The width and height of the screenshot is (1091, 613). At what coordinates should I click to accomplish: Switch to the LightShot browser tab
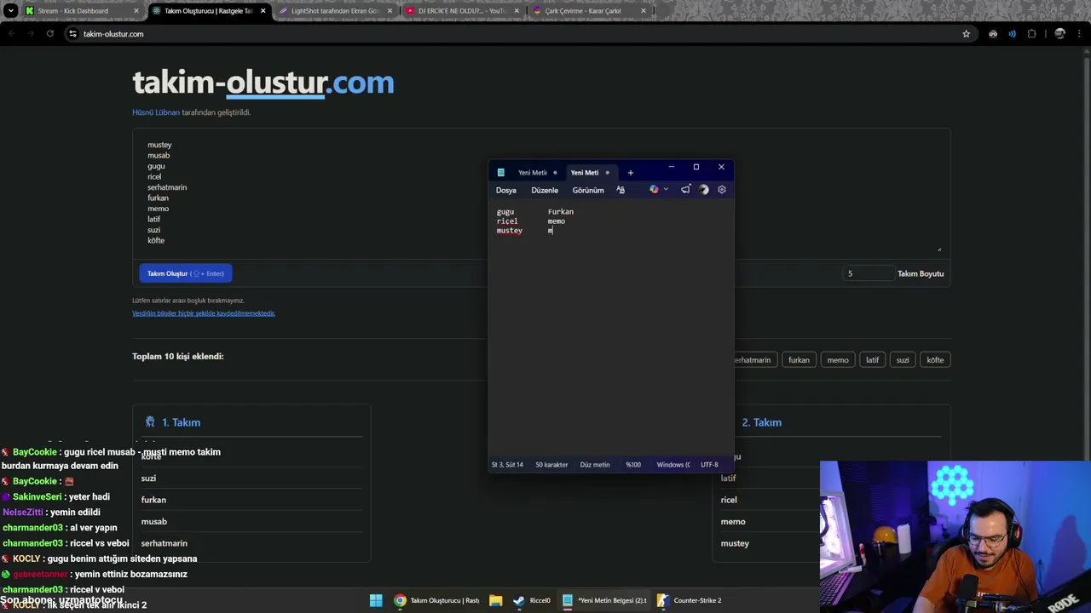334,11
